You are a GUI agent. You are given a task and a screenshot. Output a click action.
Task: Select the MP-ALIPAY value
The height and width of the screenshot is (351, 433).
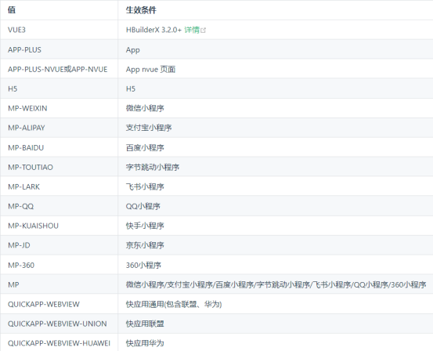click(x=27, y=128)
